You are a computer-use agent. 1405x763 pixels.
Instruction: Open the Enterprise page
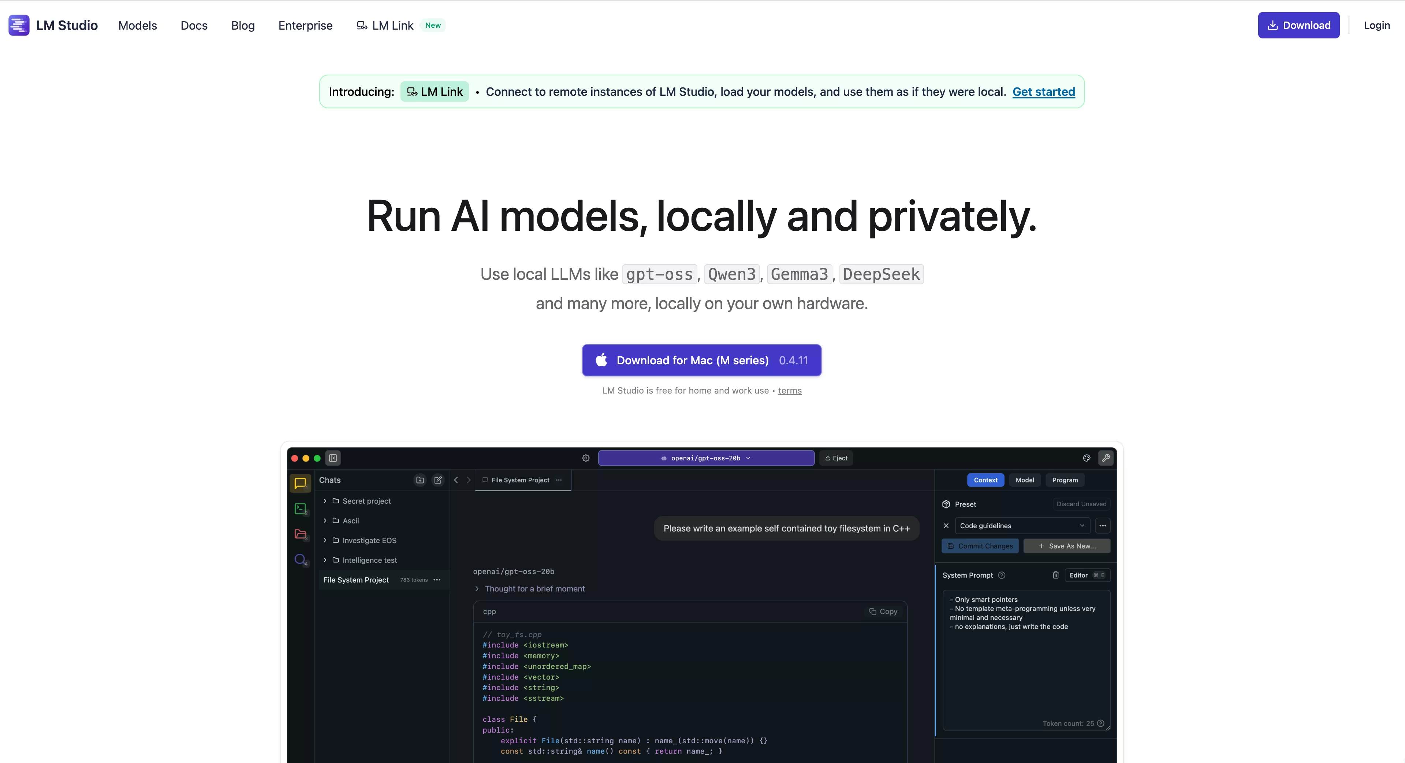point(305,25)
